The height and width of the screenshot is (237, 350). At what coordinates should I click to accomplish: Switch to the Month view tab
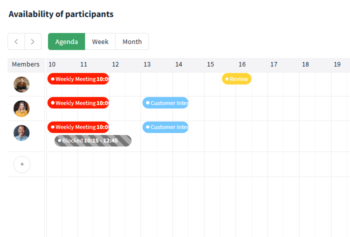pos(132,41)
